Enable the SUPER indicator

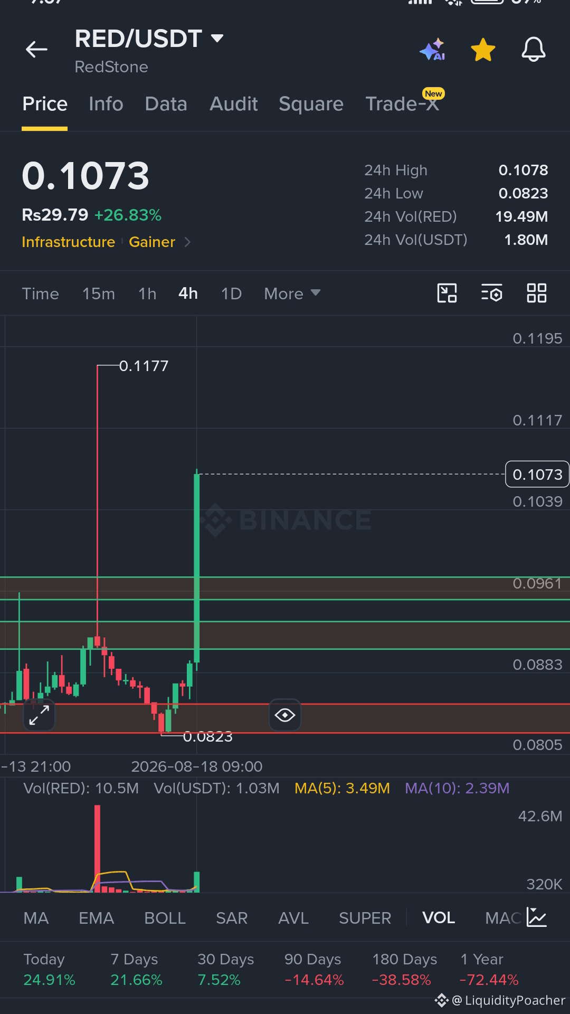[x=365, y=918]
